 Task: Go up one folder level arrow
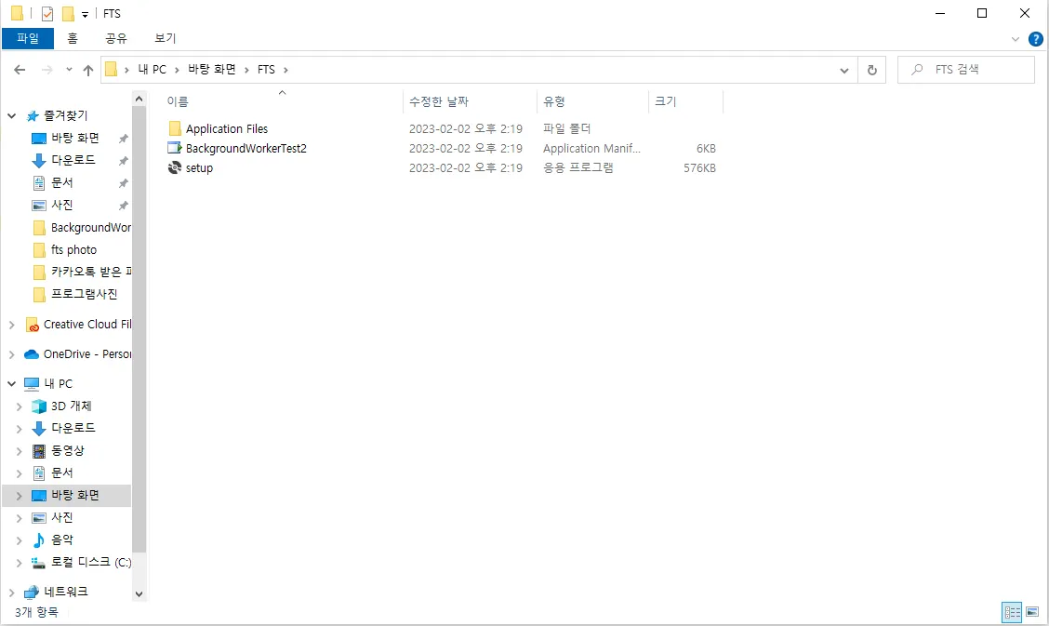tap(87, 70)
